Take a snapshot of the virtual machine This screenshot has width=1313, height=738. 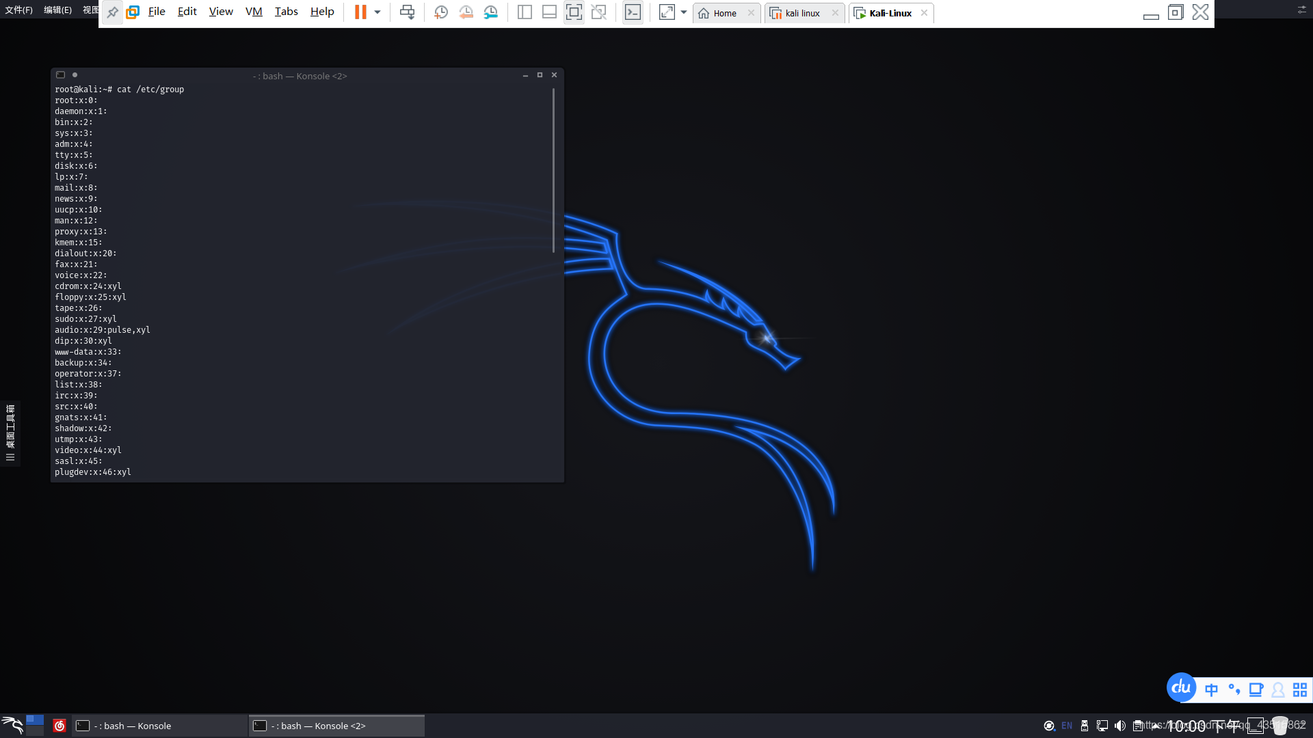(x=441, y=12)
